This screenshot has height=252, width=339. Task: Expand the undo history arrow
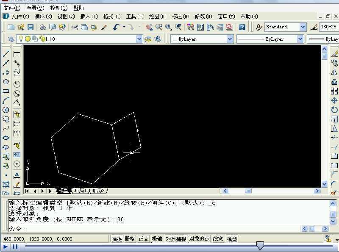tap(124, 27)
